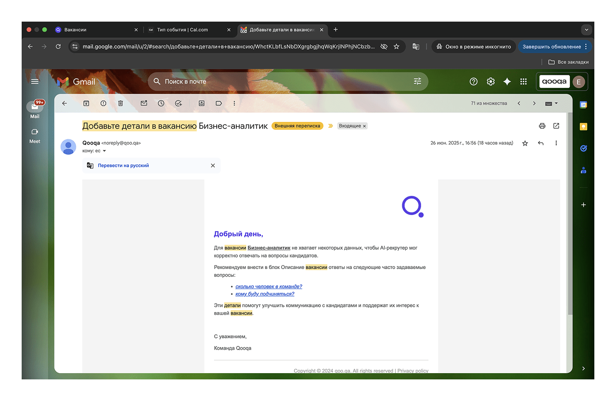This screenshot has width=616, height=401.
Task: Open Google apps grid
Action: point(524,82)
